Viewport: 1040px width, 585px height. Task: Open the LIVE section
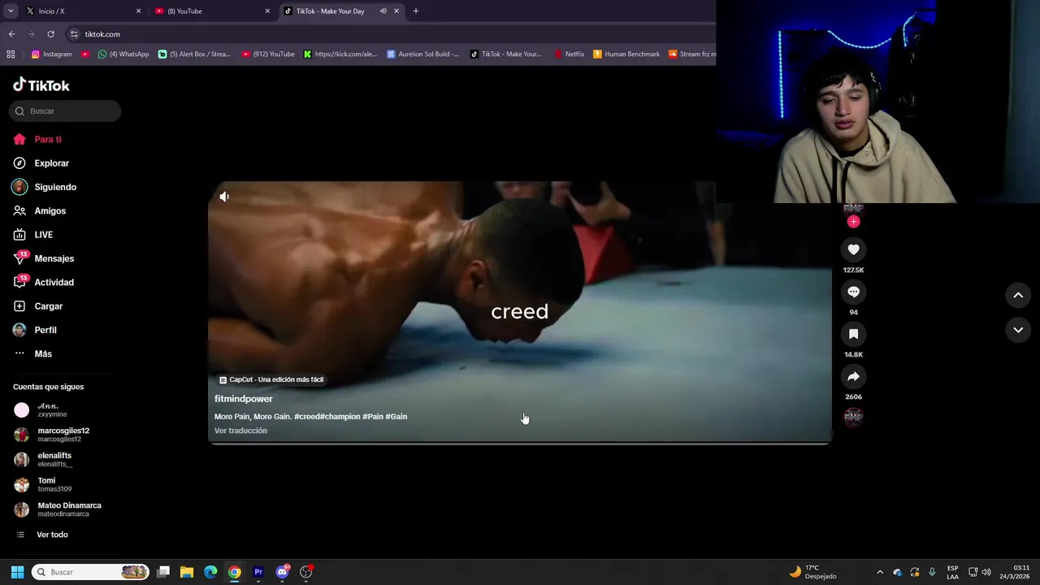(x=33, y=235)
